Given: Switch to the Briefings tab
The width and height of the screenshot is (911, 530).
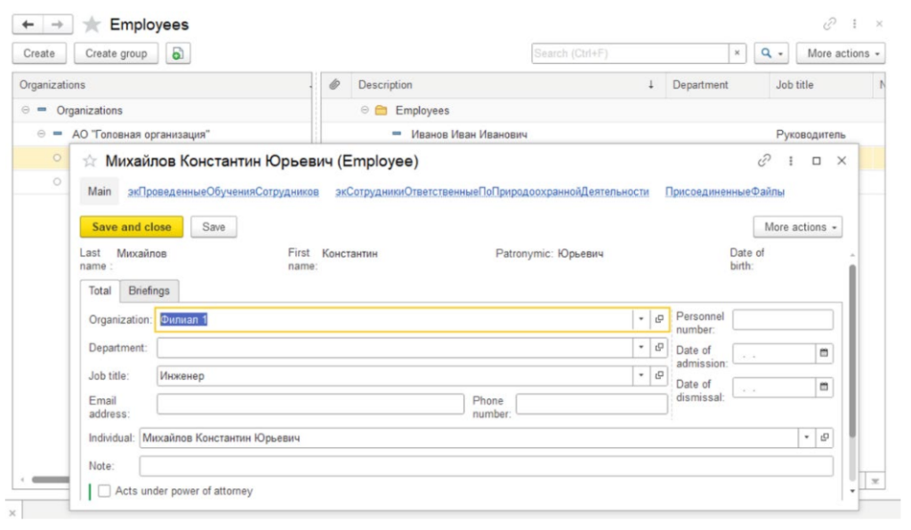Looking at the screenshot, I should click(x=149, y=291).
